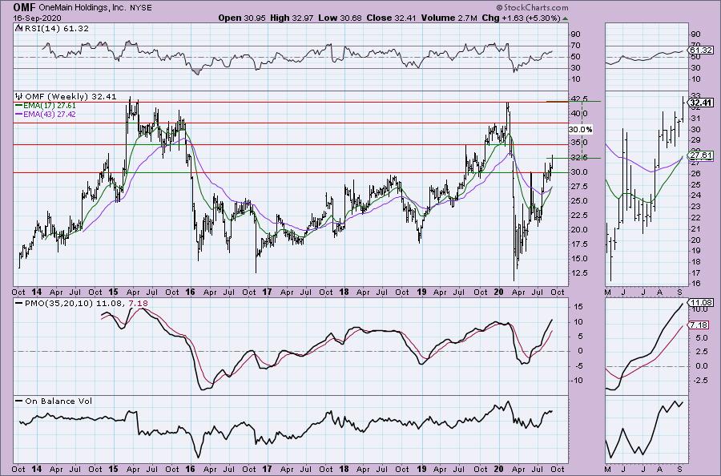Click the black line swatch beside PMO legend
721x476 pixels.
pos(19,304)
